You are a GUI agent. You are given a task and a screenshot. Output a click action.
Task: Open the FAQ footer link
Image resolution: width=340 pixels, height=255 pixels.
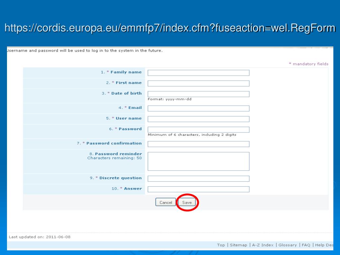306,245
